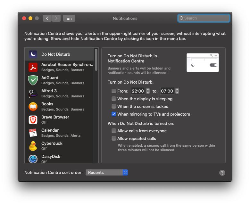Screen dimensions: 250x205
Task: Click the Calendar app icon
Action: (x=33, y=133)
